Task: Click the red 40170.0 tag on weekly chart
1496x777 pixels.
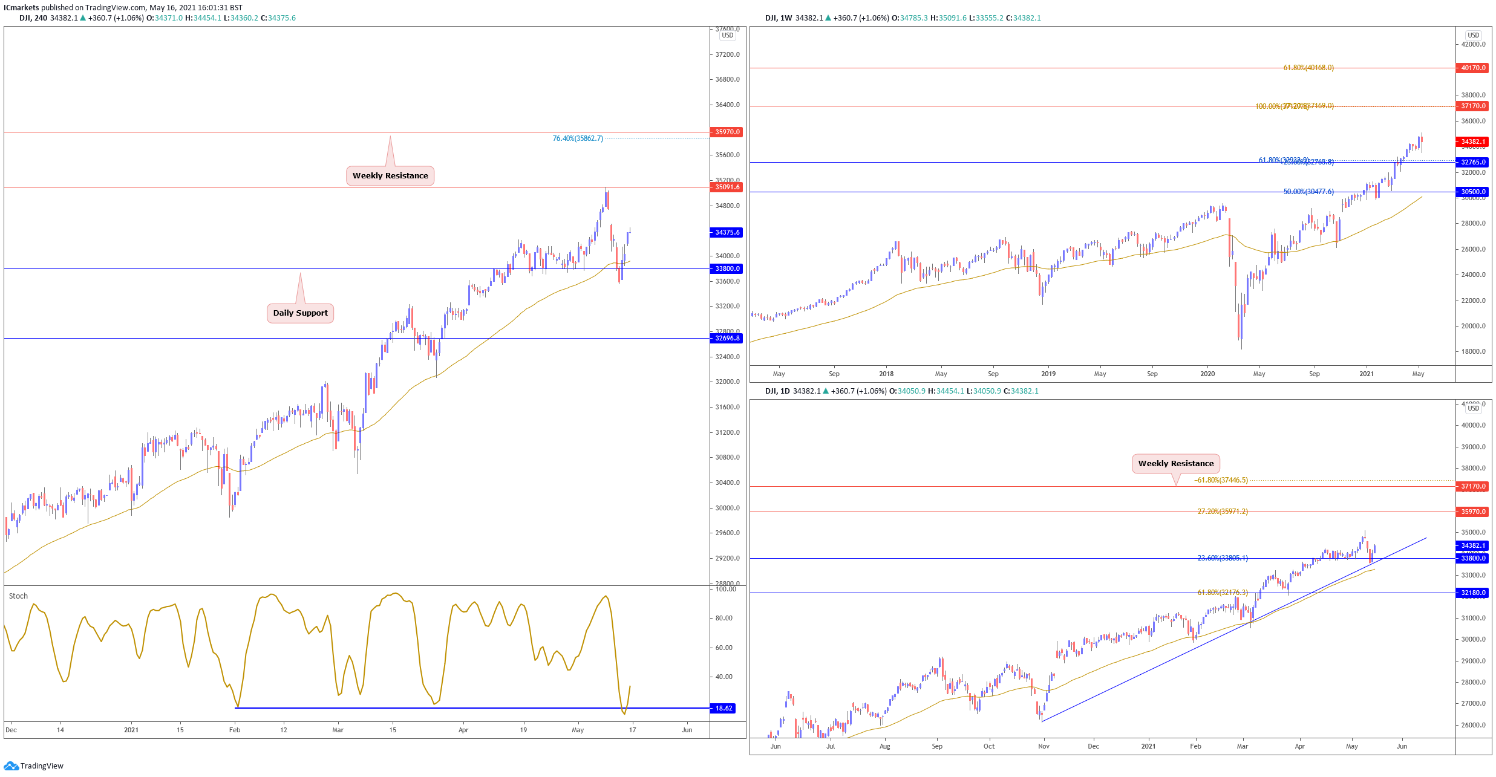Action: 1472,68
